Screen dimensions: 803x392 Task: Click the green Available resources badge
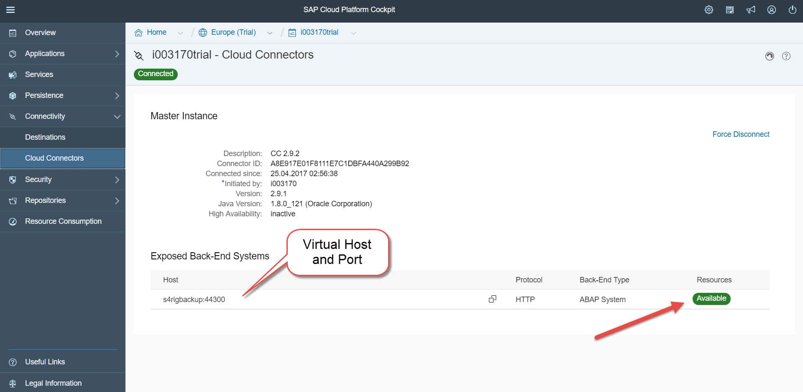pos(711,299)
